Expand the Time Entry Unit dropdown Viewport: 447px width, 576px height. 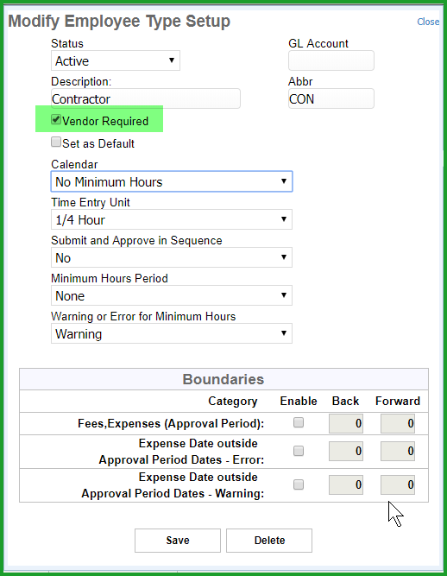(x=172, y=219)
